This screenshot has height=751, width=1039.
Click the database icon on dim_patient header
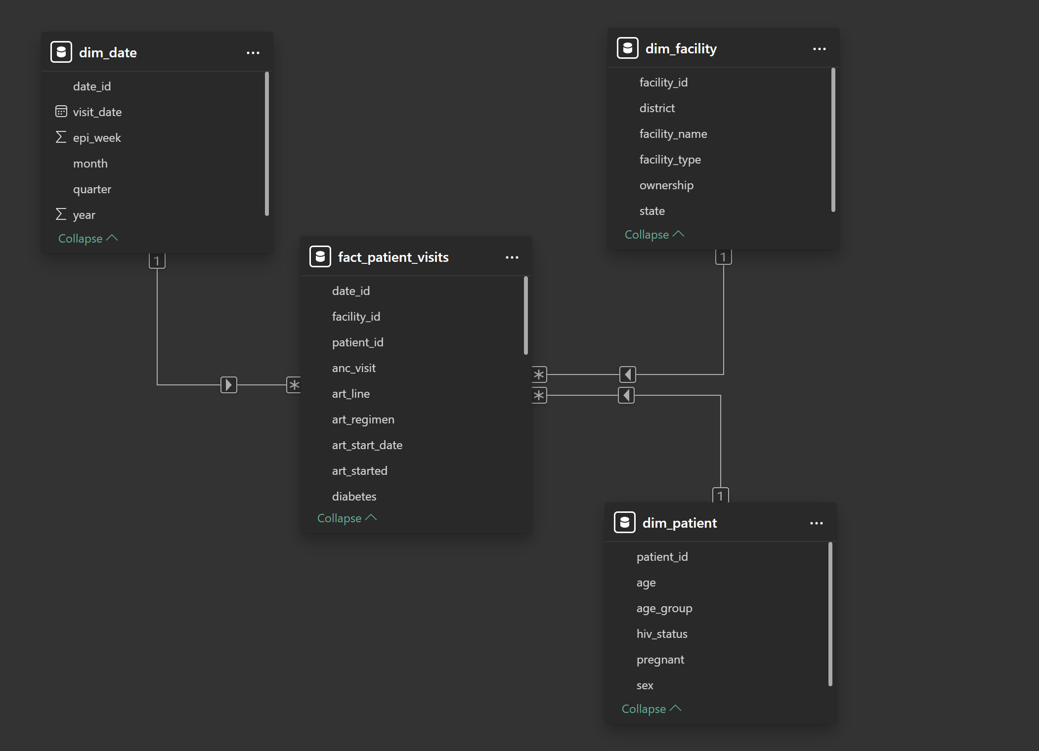(625, 522)
